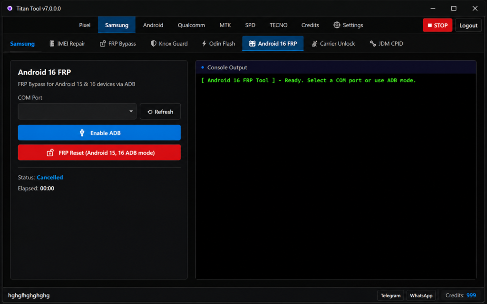
Task: Open the FRP Bypass sub-tab
Action: (x=118, y=44)
